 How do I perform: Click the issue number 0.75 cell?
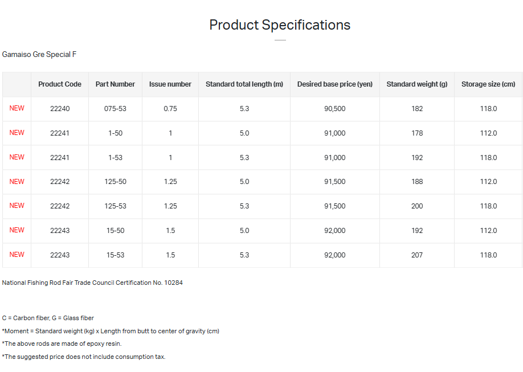coord(170,109)
